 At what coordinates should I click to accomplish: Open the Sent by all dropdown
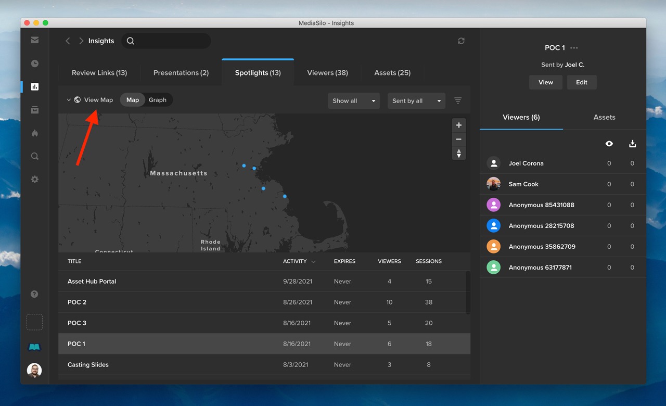(416, 101)
